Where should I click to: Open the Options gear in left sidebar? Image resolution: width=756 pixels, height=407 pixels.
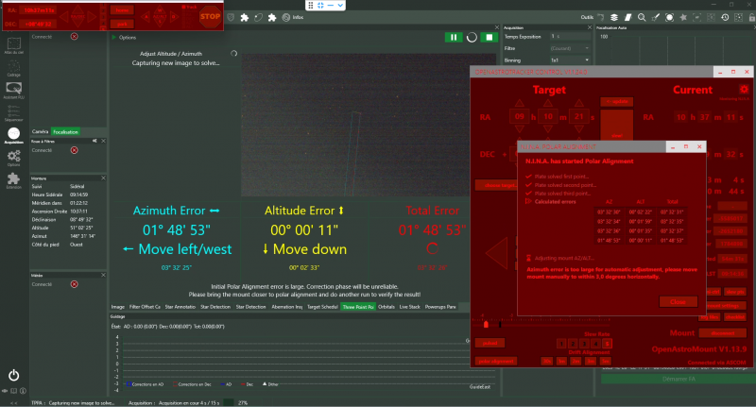[x=14, y=156]
